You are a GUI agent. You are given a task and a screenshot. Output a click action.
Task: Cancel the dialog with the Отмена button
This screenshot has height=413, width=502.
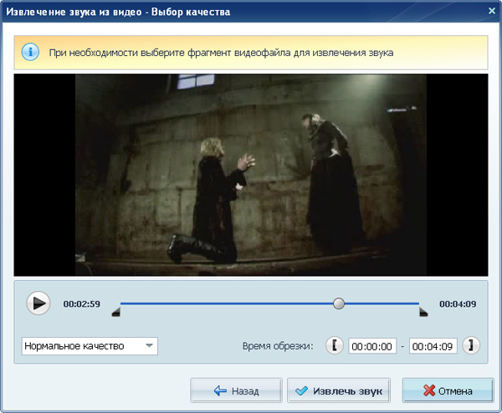[448, 390]
